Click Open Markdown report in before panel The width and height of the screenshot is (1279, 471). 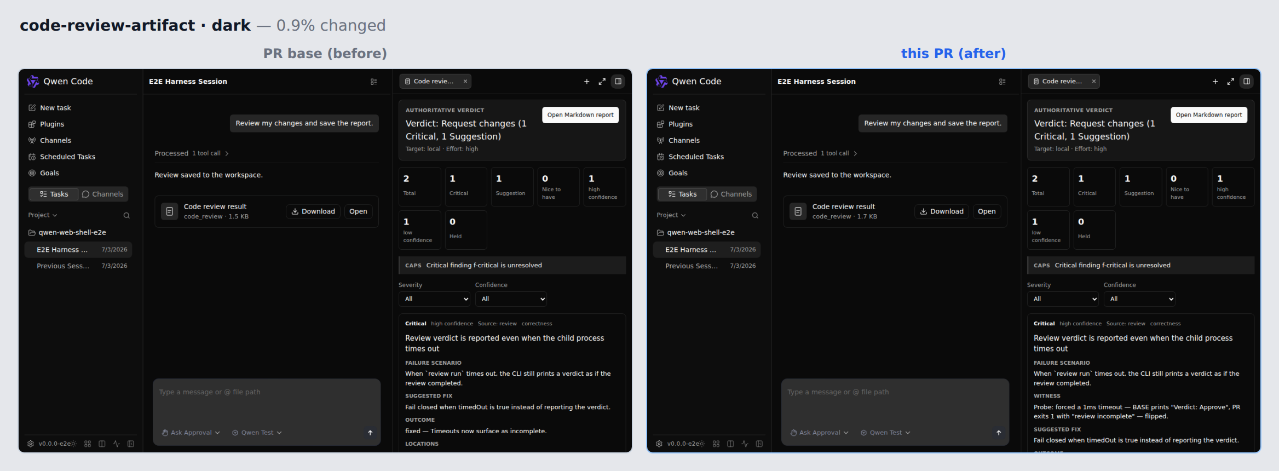[580, 115]
